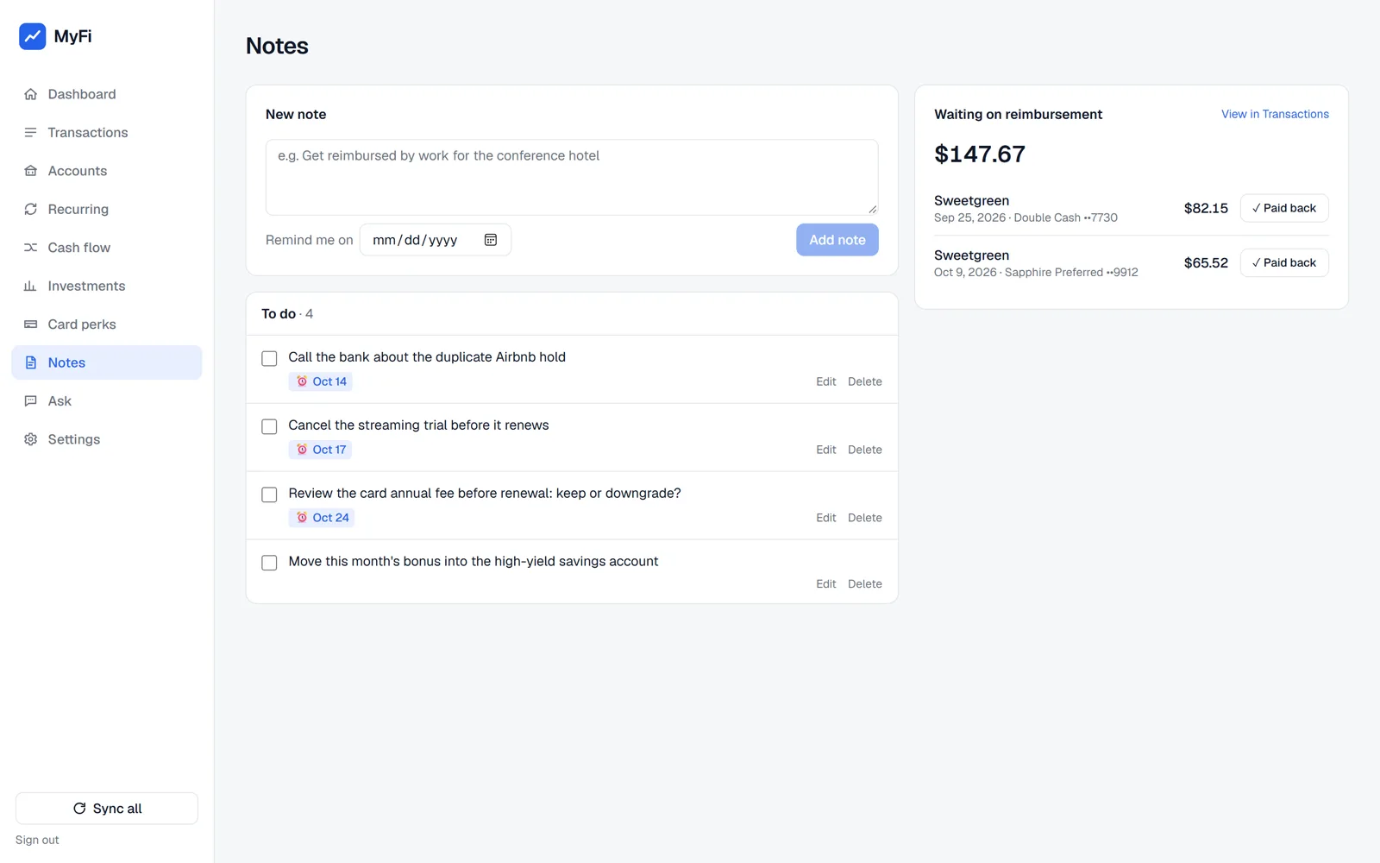Click Sign out link
This screenshot has height=863, width=1380.
click(x=37, y=840)
